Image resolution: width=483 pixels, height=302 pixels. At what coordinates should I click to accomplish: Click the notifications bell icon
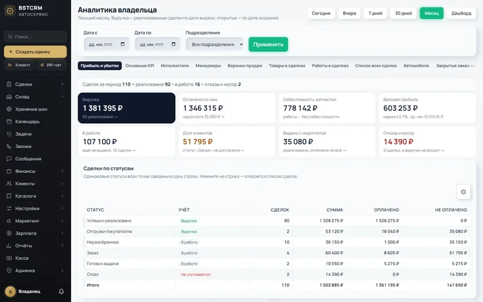[62, 291]
